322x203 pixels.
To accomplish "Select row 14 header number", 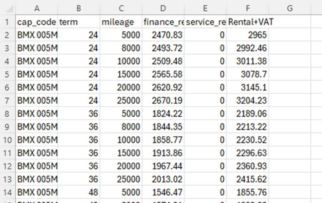I will [x=7, y=192].
